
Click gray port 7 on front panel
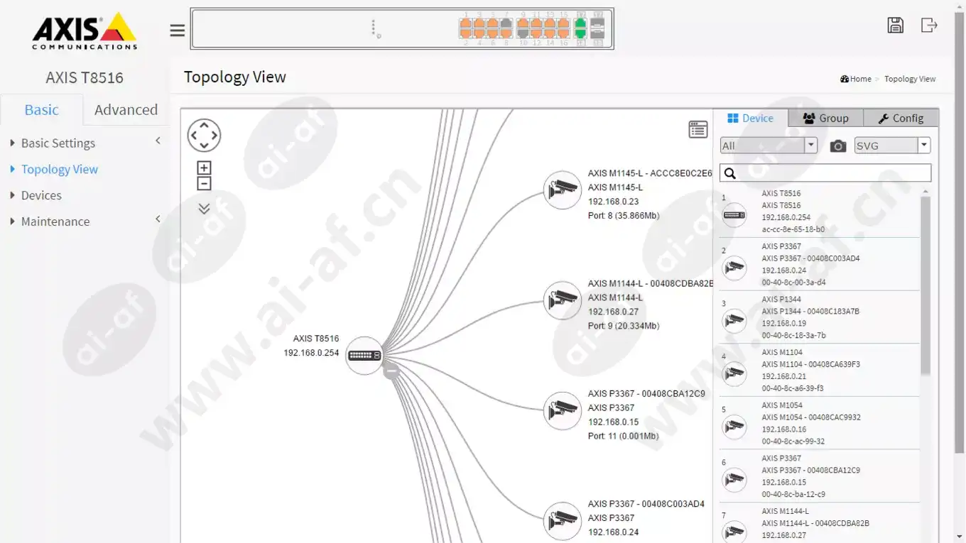coord(506,23)
